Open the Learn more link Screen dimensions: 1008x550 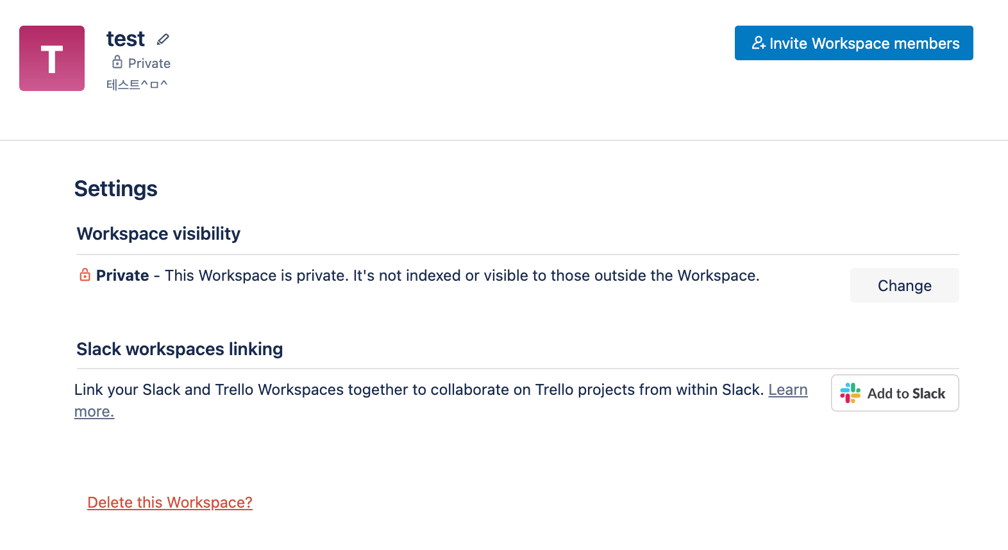788,390
